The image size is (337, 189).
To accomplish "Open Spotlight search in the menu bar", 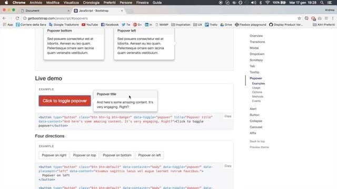I will [x=322, y=3].
